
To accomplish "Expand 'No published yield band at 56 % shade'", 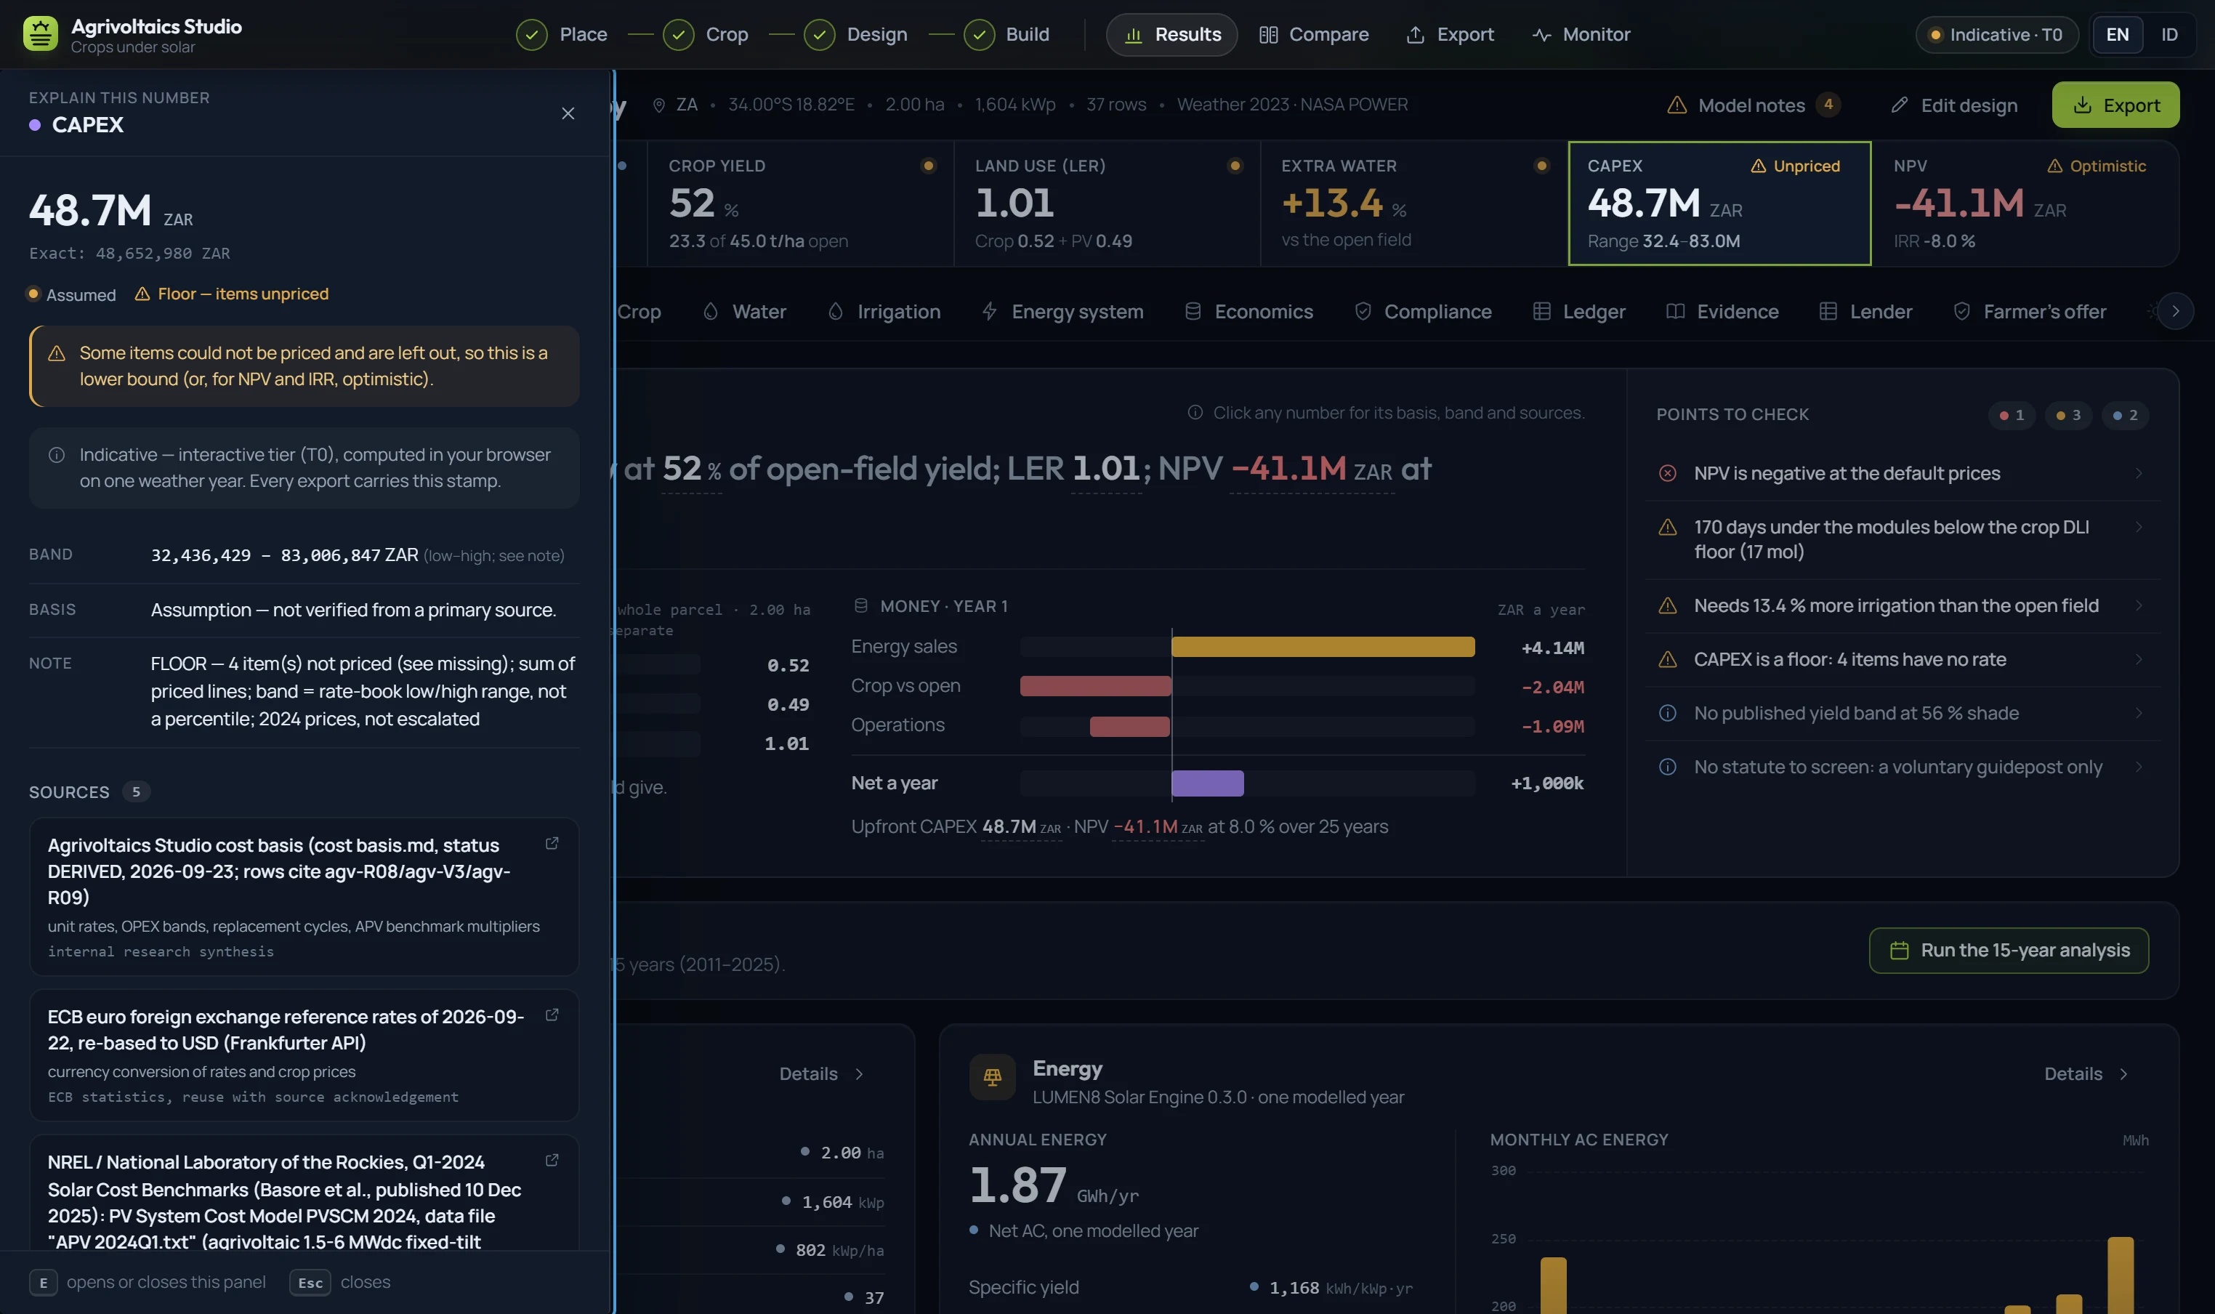I will [x=1902, y=714].
